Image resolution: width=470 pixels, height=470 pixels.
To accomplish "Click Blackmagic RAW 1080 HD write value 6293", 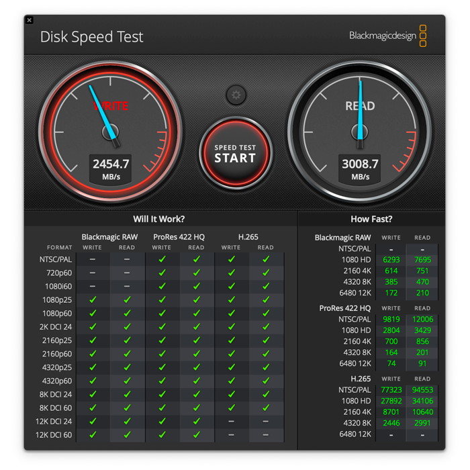I will 391,260.
